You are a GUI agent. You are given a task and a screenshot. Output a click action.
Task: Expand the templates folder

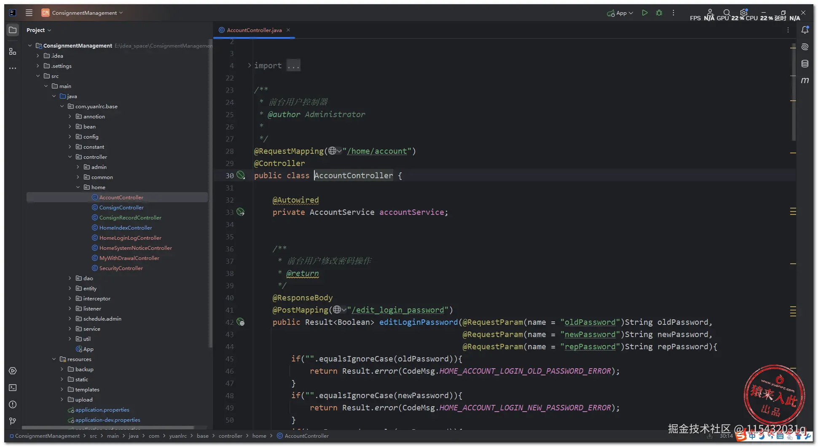(62, 389)
